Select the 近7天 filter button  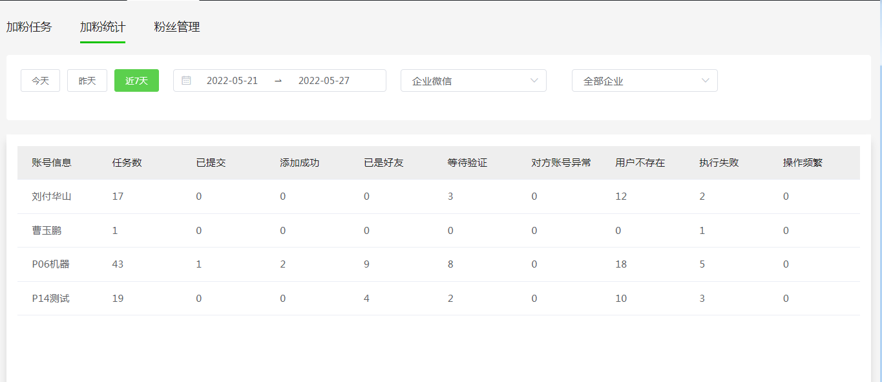136,81
